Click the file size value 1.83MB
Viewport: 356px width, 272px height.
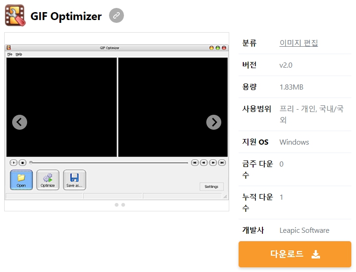291,87
